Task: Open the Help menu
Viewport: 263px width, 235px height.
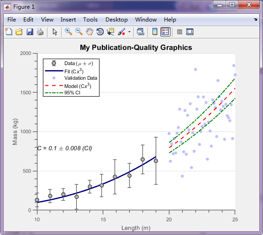Action: [170, 20]
